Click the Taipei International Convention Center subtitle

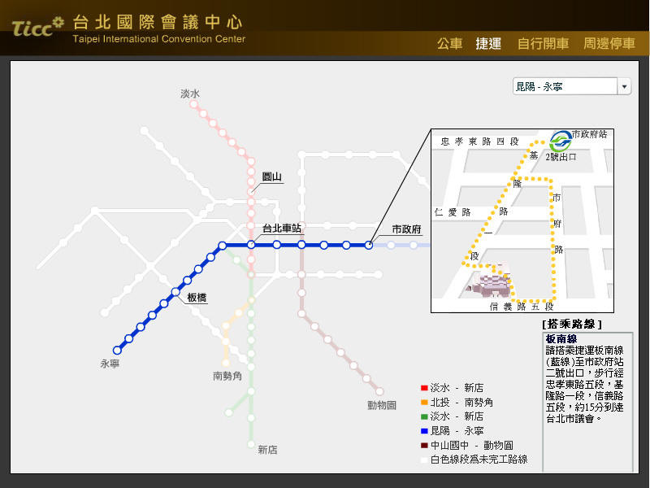click(x=158, y=39)
